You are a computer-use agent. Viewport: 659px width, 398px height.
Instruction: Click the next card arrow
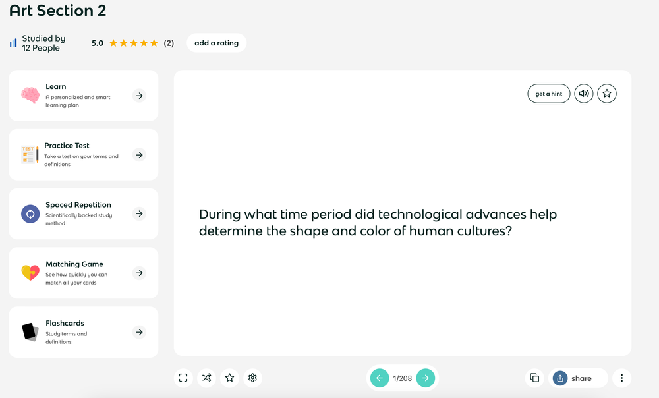(426, 378)
